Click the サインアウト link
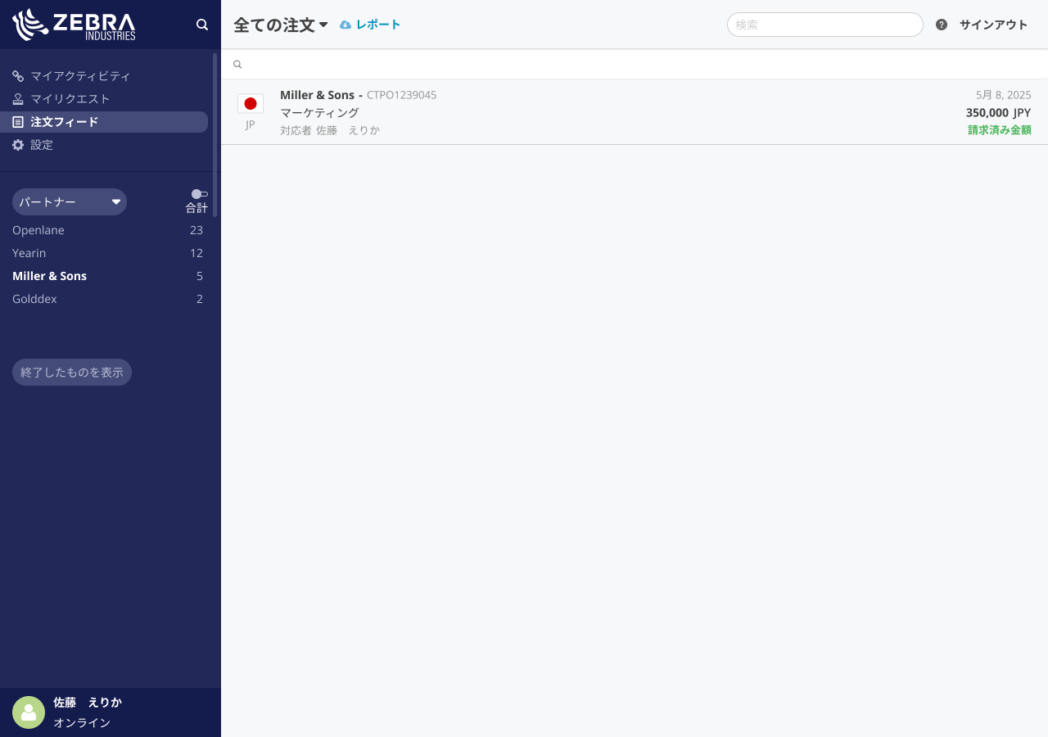The height and width of the screenshot is (737, 1048). click(x=994, y=25)
